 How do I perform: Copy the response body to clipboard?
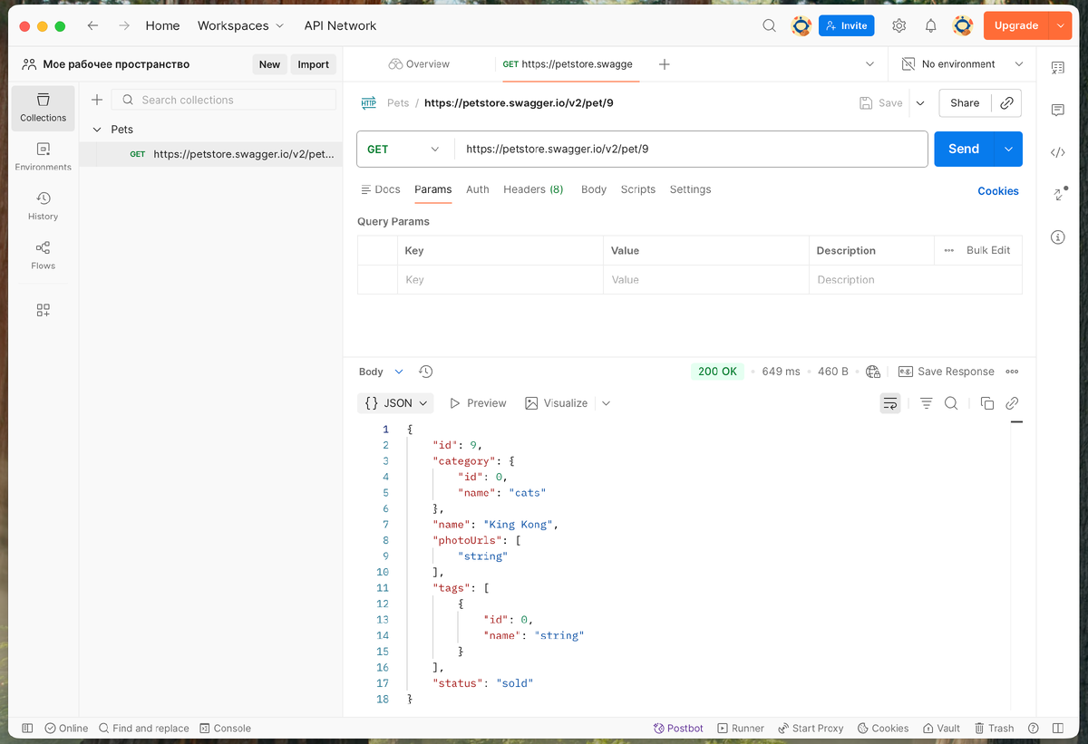tap(987, 403)
